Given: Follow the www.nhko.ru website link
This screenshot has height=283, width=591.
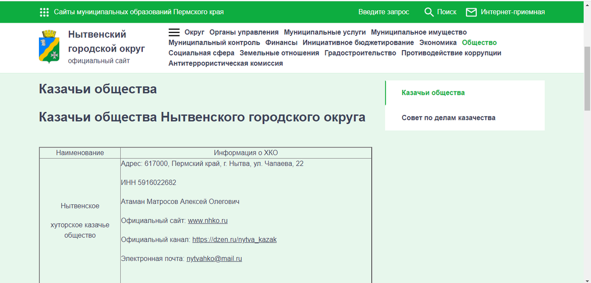Looking at the screenshot, I should tap(207, 221).
